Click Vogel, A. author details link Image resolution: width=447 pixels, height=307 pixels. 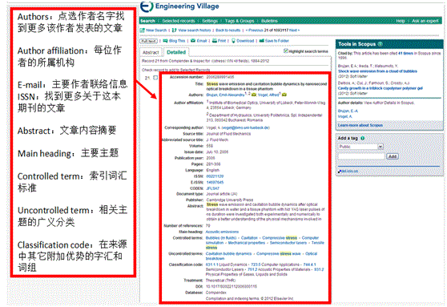(344, 116)
